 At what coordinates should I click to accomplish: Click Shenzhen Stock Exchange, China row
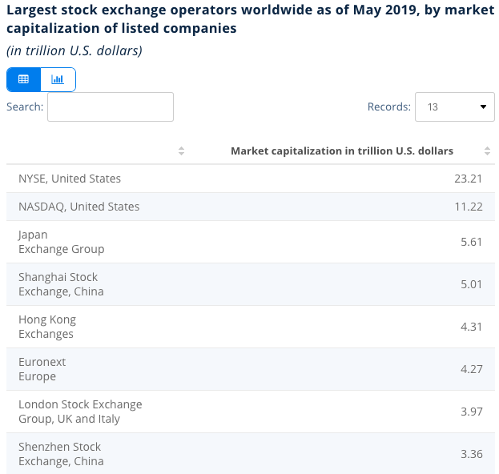(x=251, y=454)
